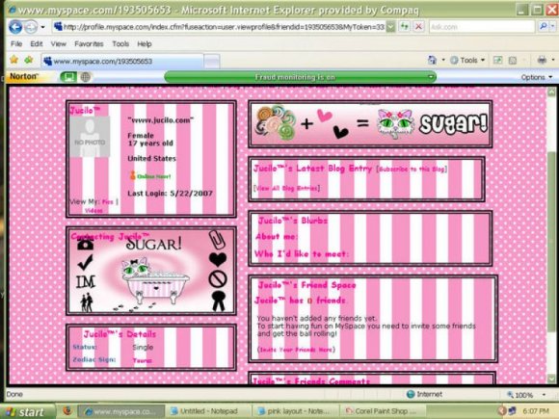Image resolution: width=559 pixels, height=419 pixels.
Task: Click the NO PHOTO profile picture placeholder
Action: 90,137
